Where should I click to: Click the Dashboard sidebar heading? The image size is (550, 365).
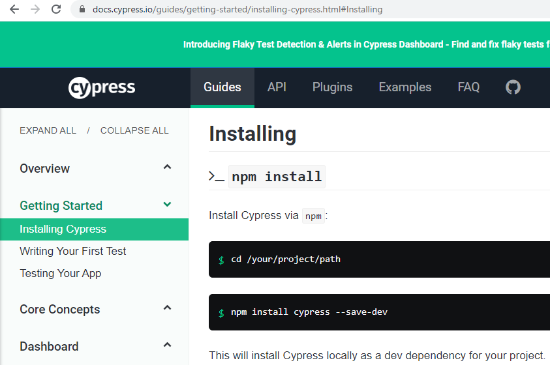[49, 347]
